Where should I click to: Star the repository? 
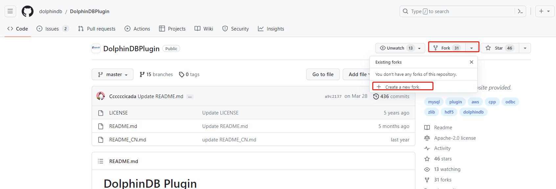click(500, 48)
